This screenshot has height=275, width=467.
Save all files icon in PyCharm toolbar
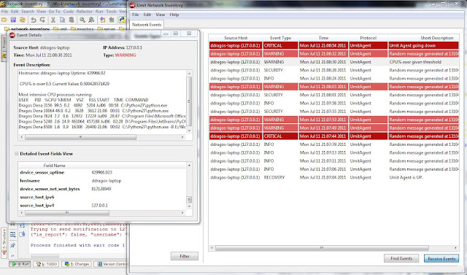coord(13,20)
